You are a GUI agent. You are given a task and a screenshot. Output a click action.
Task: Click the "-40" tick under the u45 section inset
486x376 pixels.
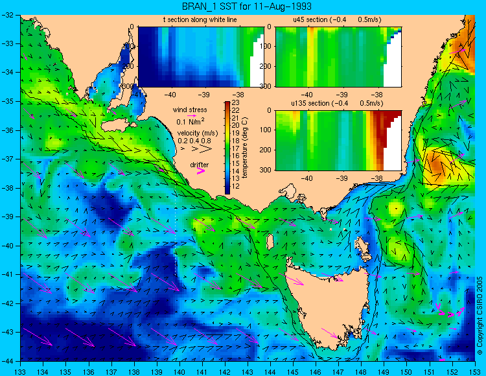[x=307, y=95]
